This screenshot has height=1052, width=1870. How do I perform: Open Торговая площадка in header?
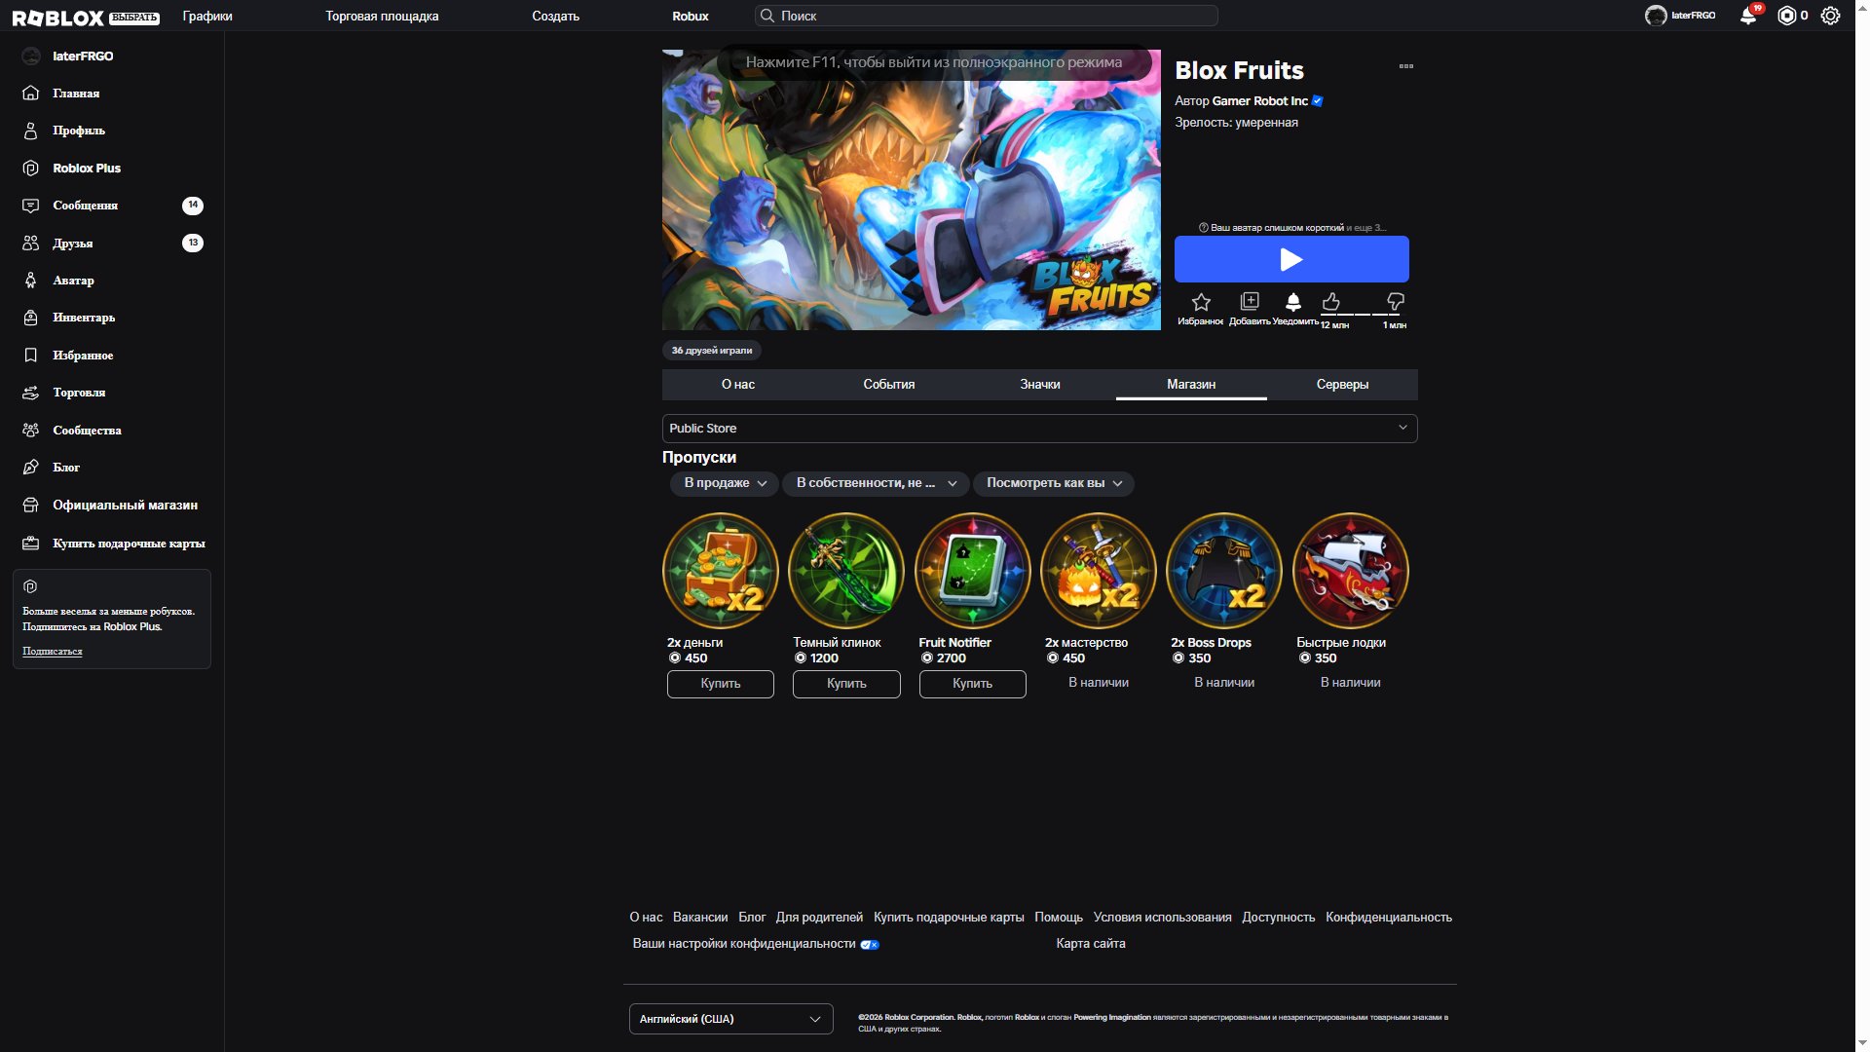[382, 16]
